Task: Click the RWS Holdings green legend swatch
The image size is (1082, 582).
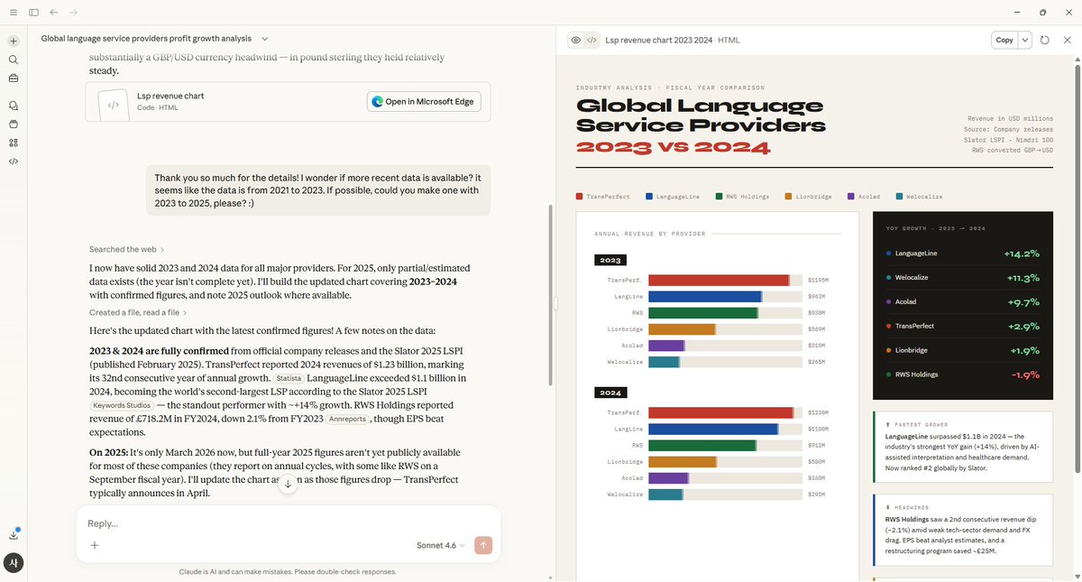Action: click(719, 196)
